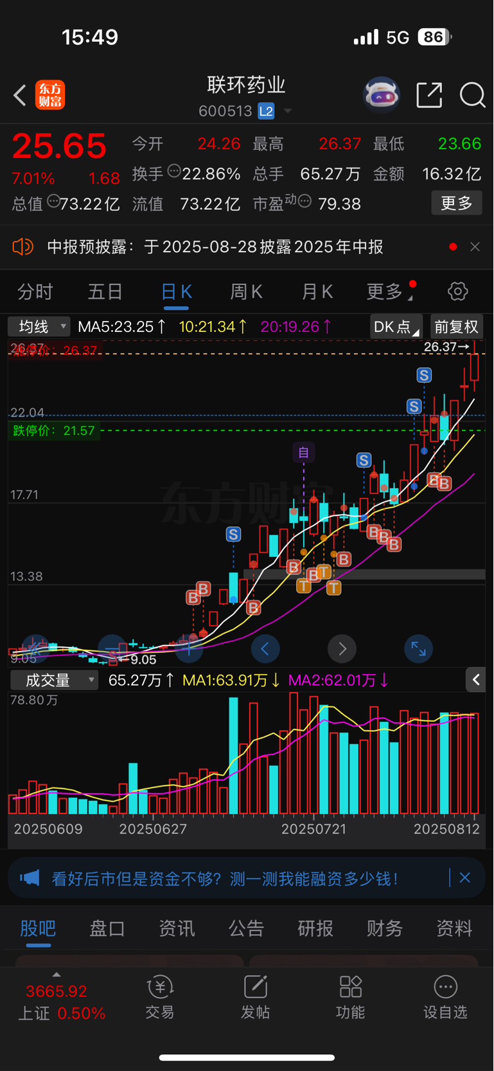The height and width of the screenshot is (1071, 494).
Task: Open the 财务 tab
Action: point(385,928)
